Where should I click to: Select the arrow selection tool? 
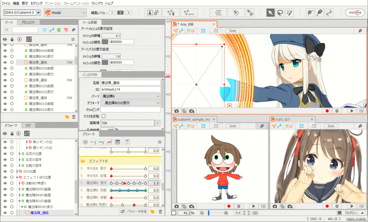click(x=270, y=12)
